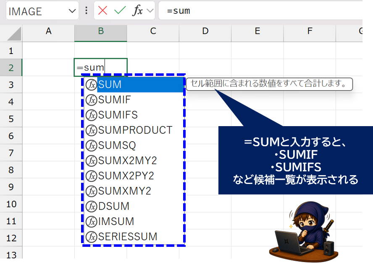
Task: Choose SUMIF from the function suggestions
Action: coord(134,100)
